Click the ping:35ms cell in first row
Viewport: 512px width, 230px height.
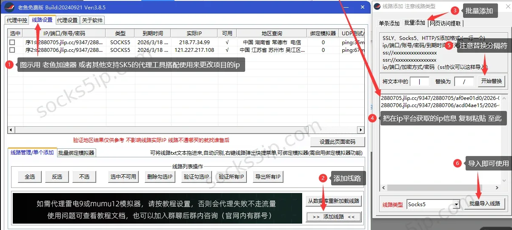pos(353,43)
